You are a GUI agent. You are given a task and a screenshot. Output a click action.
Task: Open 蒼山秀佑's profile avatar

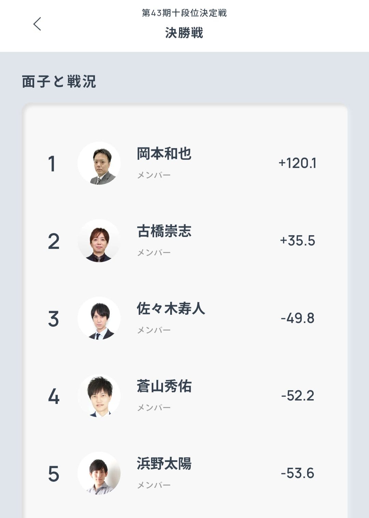[99, 396]
